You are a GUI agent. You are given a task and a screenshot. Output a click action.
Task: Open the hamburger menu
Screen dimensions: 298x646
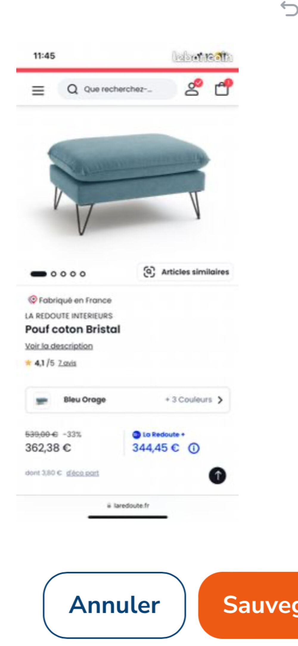(38, 90)
